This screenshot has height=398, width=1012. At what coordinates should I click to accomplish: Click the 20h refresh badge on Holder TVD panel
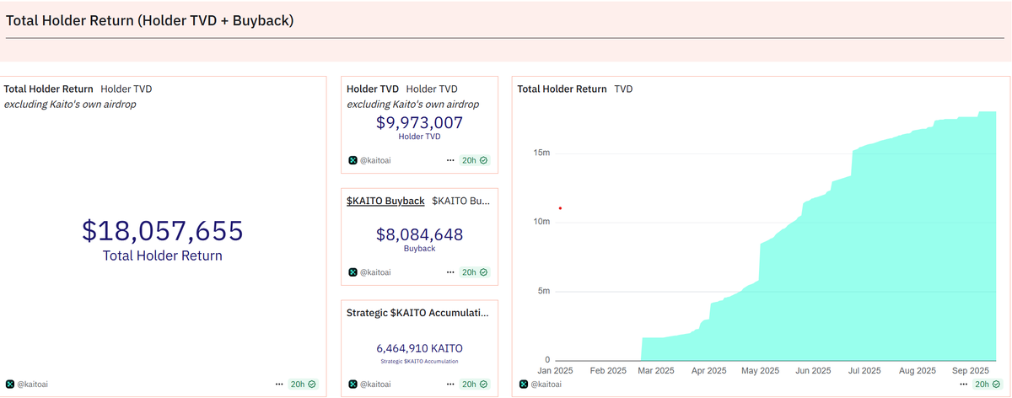(x=475, y=159)
